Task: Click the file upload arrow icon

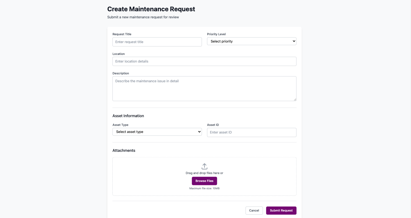Action: [204, 166]
